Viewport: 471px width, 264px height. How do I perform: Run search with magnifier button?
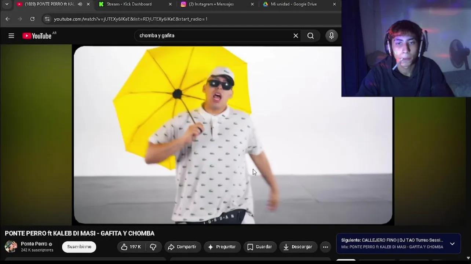point(311,36)
